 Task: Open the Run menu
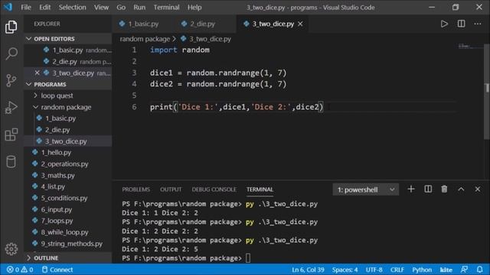pos(139,7)
